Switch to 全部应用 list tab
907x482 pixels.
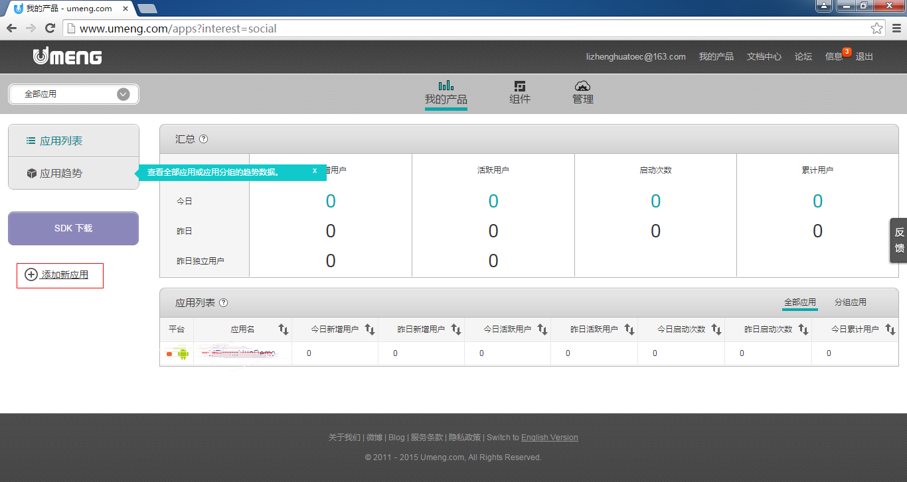pyautogui.click(x=800, y=302)
